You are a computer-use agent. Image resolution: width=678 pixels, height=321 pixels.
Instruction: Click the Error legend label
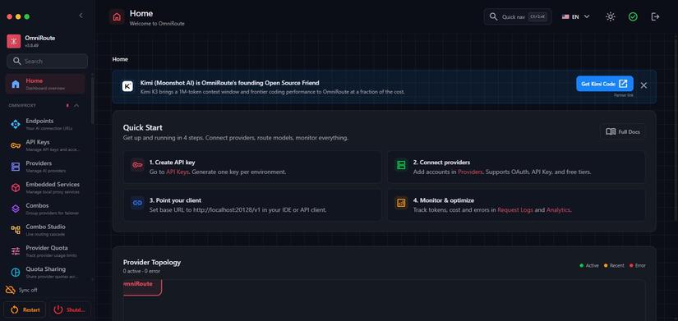[640, 266]
